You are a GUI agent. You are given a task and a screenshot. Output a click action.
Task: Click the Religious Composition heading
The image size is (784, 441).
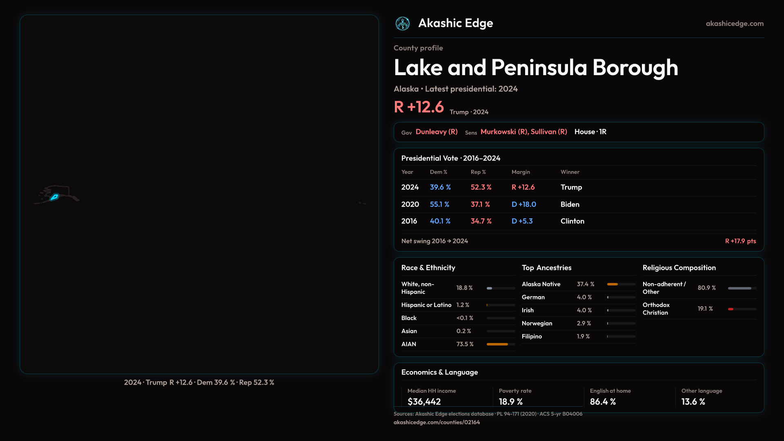pyautogui.click(x=679, y=267)
